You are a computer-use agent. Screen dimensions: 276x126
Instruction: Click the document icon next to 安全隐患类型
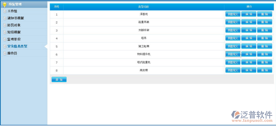[x=5, y=46]
